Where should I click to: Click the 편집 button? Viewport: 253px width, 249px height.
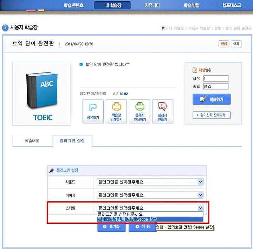[x=224, y=44]
